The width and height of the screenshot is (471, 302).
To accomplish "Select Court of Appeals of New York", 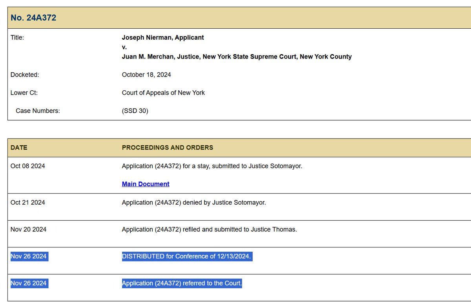I will [163, 93].
